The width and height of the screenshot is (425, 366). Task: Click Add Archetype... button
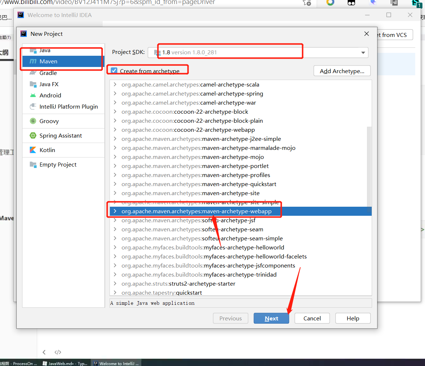[342, 71]
